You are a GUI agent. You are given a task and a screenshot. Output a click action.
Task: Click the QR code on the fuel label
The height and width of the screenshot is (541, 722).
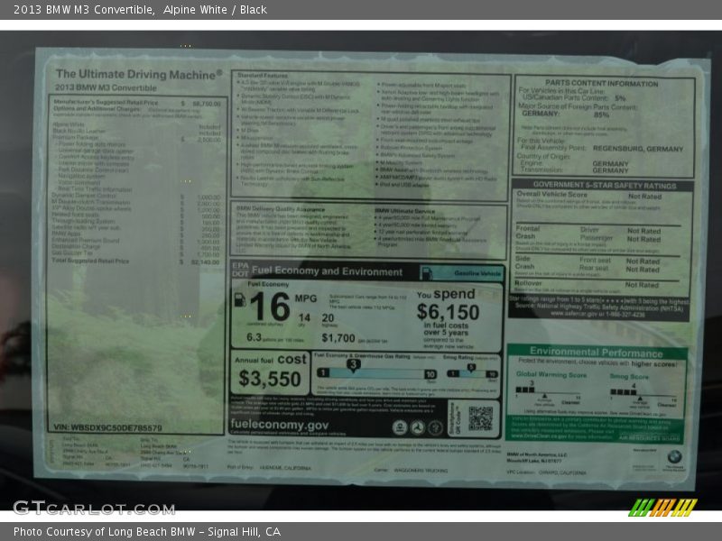(x=481, y=418)
